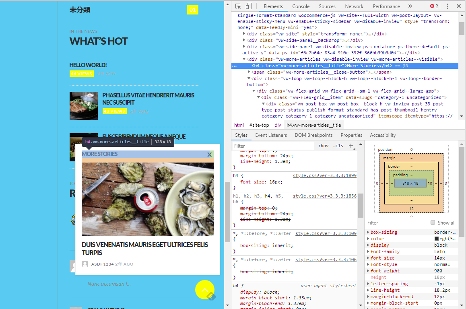Click the rgb color swatch in computed styles

click(x=431, y=239)
